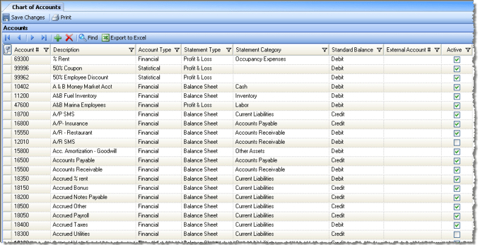Go to previous record arrow

coord(19,38)
